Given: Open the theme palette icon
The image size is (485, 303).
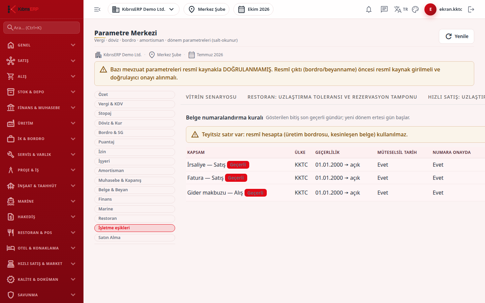Looking at the screenshot, I should (x=415, y=9).
